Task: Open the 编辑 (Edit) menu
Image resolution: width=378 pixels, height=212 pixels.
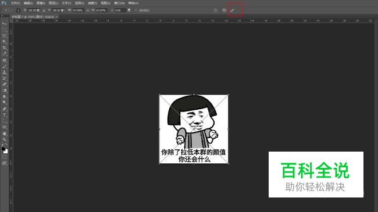Action: (28, 3)
